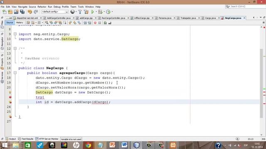266x149 pixels.
Task: Open the HTTP Server Monitor panel button
Action: 47,139
